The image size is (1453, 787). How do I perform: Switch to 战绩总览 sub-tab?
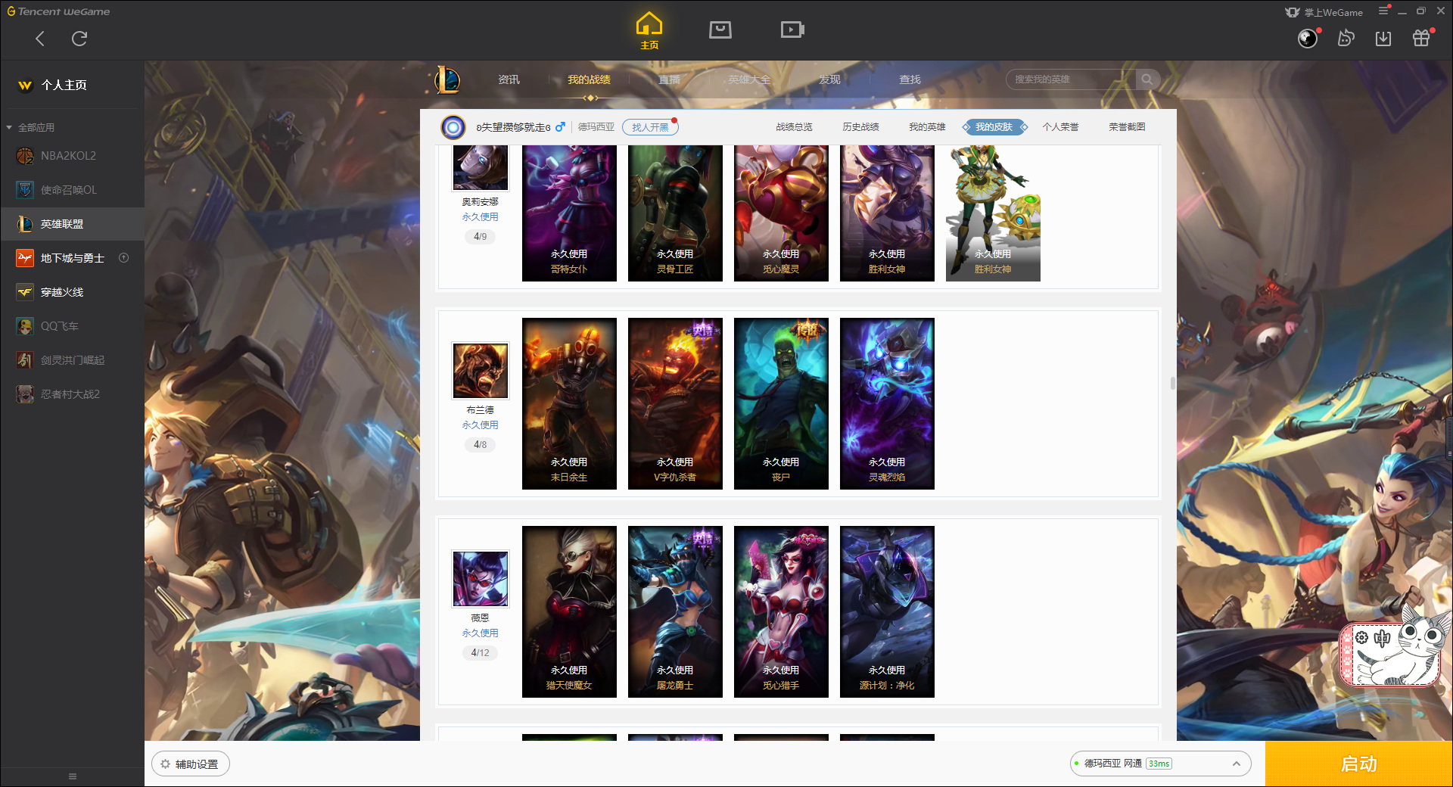point(794,127)
